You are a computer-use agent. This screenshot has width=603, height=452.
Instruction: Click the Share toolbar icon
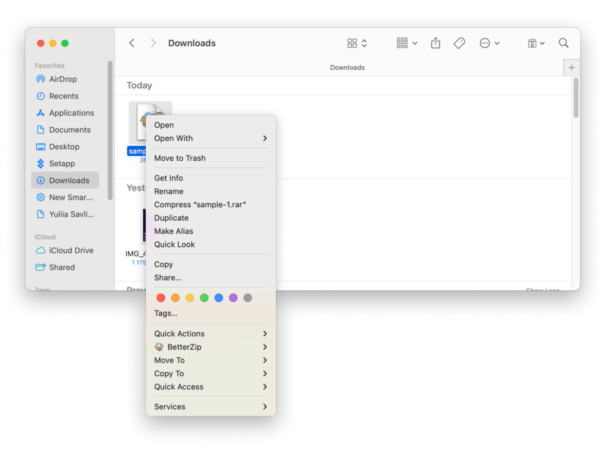point(435,43)
